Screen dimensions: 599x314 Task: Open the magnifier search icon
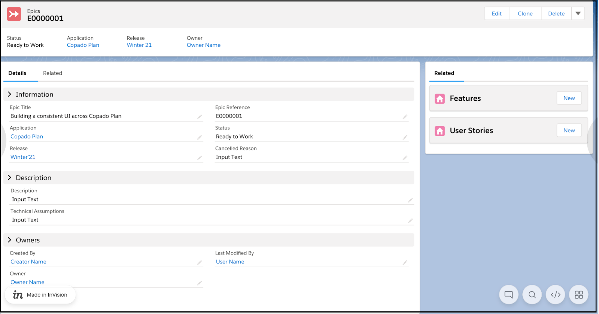pyautogui.click(x=532, y=295)
